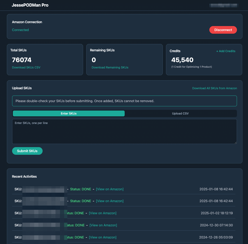View on Amazon for 2025-01-02 activity
Image resolution: width=248 pixels, height=244 pixels.
[x=103, y=213]
